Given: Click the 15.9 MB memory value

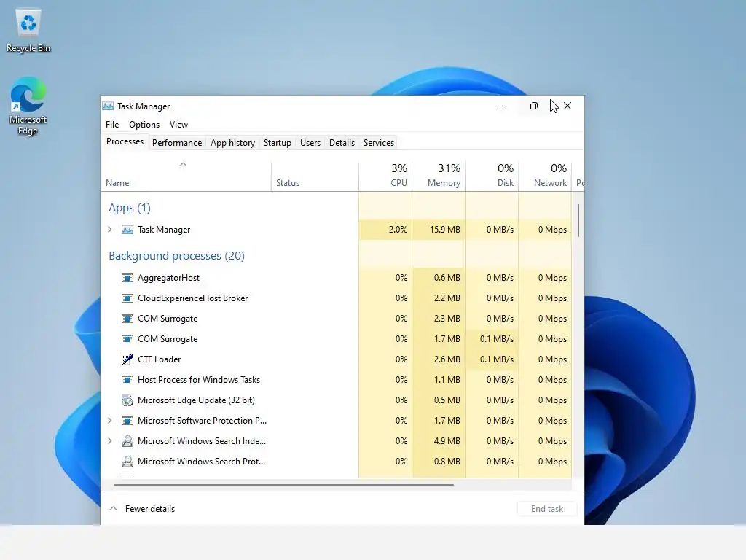Looking at the screenshot, I should coord(445,230).
